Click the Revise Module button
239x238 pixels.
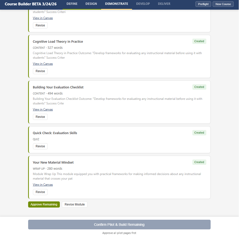click(75, 204)
